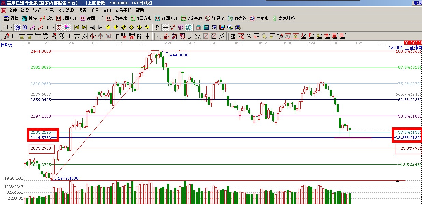Viewport: 422px width, 204px height.
Task: Expand the 日 period dropdown
Action: [11, 27]
